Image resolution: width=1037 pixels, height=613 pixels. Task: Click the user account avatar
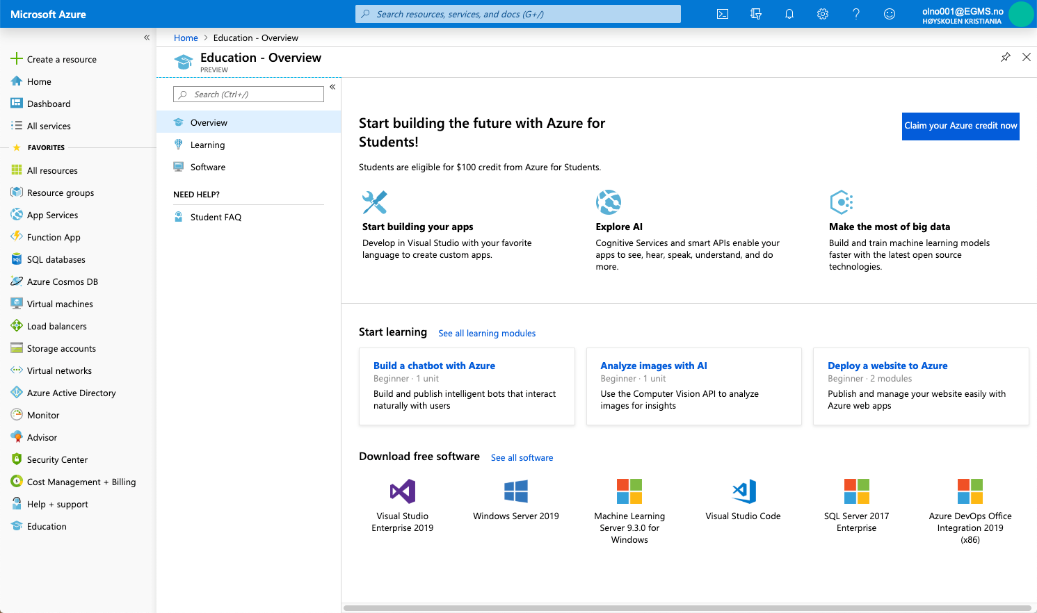(1021, 14)
